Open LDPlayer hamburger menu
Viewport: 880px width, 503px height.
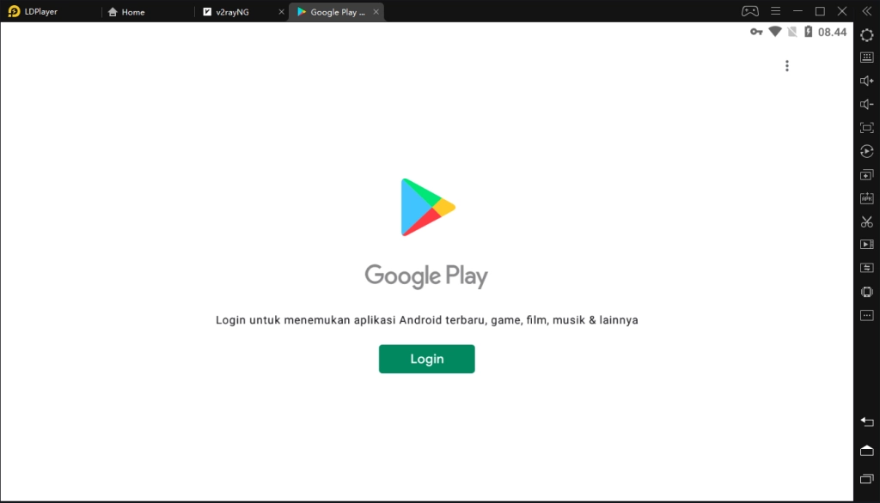coord(775,11)
